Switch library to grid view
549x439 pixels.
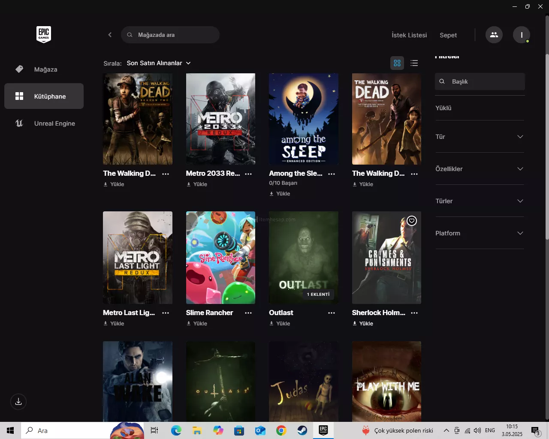click(397, 63)
